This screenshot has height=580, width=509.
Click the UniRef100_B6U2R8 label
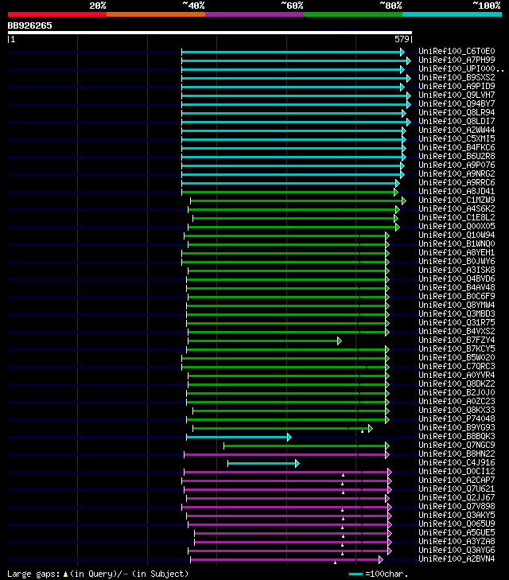457,157
